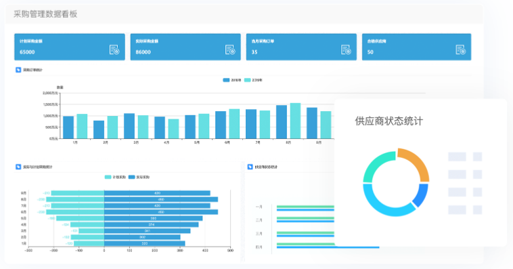Click the tag icon above the monthly bar chart
The image size is (513, 269).
(18, 70)
